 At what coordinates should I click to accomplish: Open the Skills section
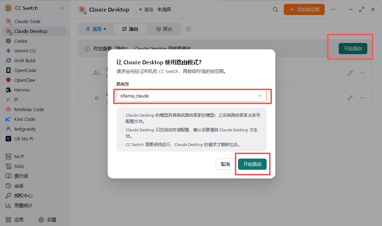pyautogui.click(x=34, y=166)
